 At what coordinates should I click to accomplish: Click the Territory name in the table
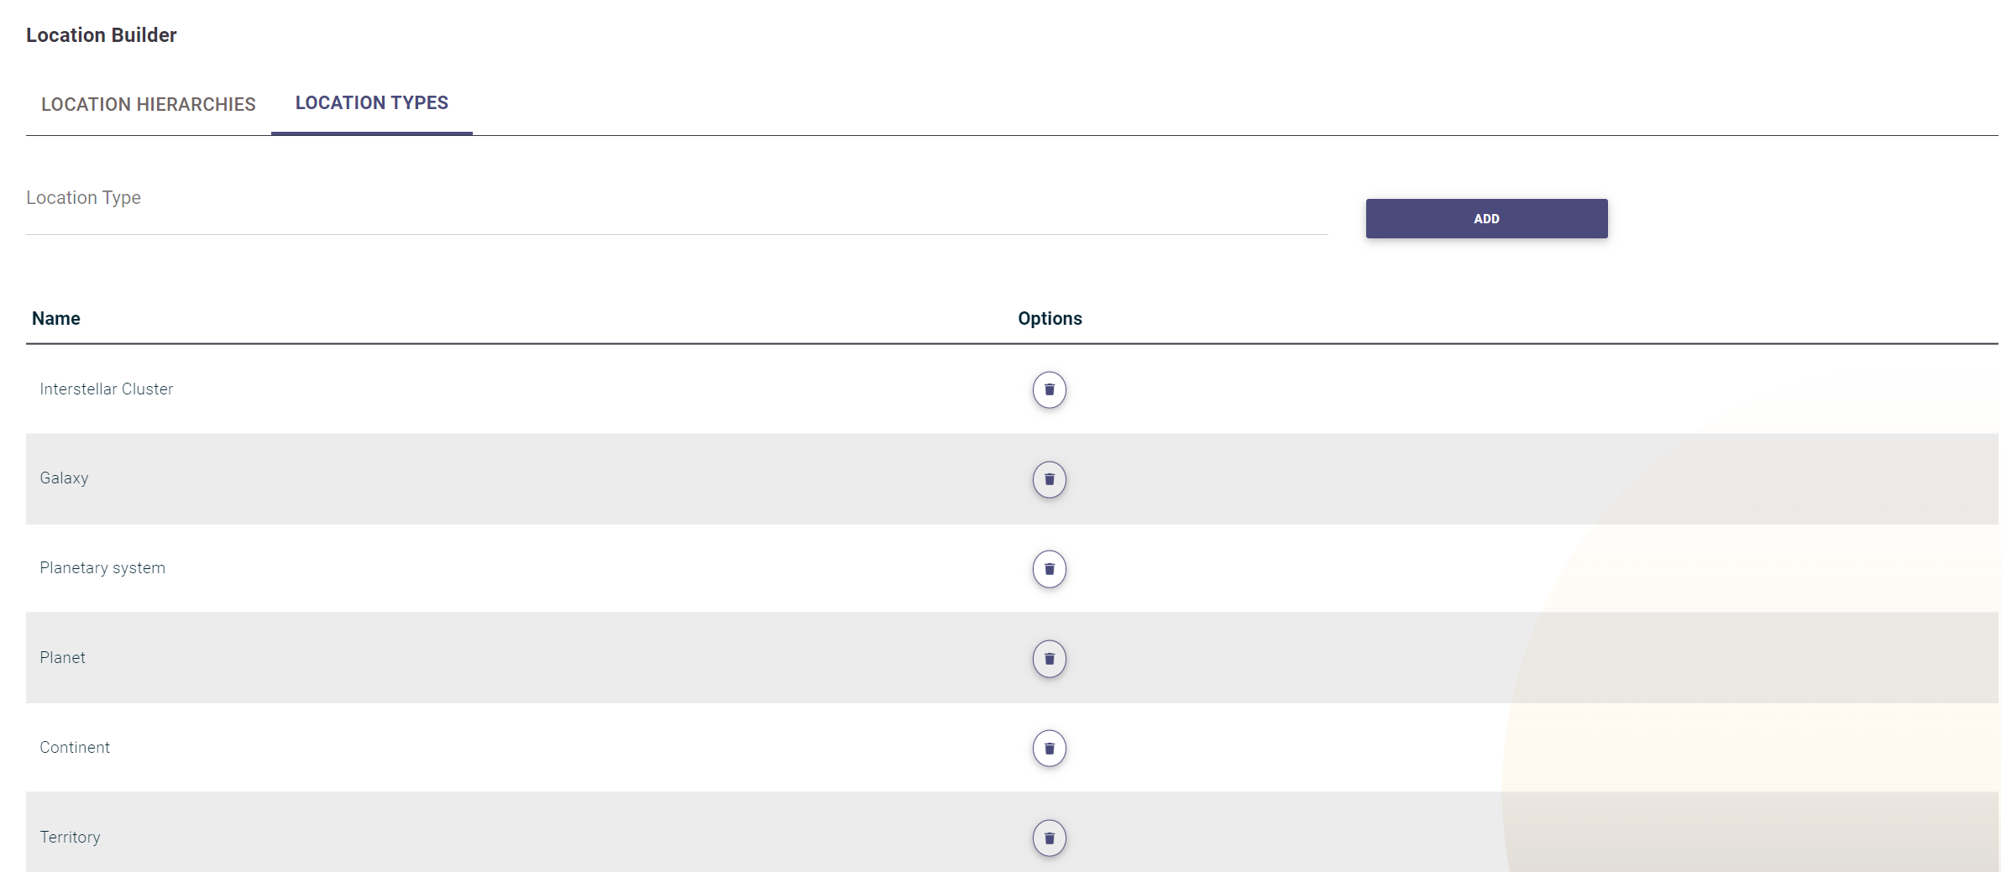coord(70,837)
